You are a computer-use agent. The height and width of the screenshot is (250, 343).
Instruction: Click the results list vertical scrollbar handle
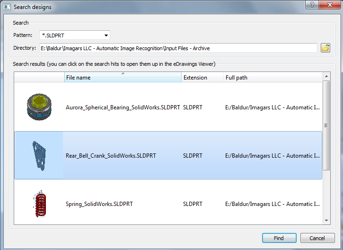[x=326, y=125]
